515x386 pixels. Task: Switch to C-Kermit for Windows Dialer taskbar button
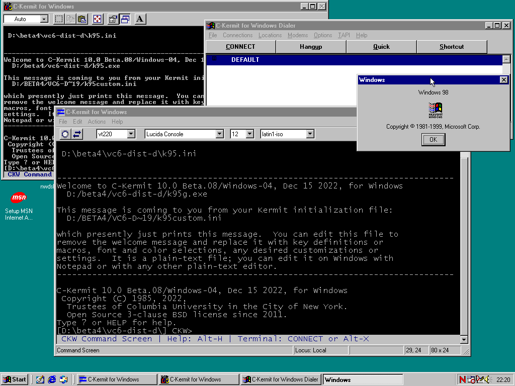(281, 379)
